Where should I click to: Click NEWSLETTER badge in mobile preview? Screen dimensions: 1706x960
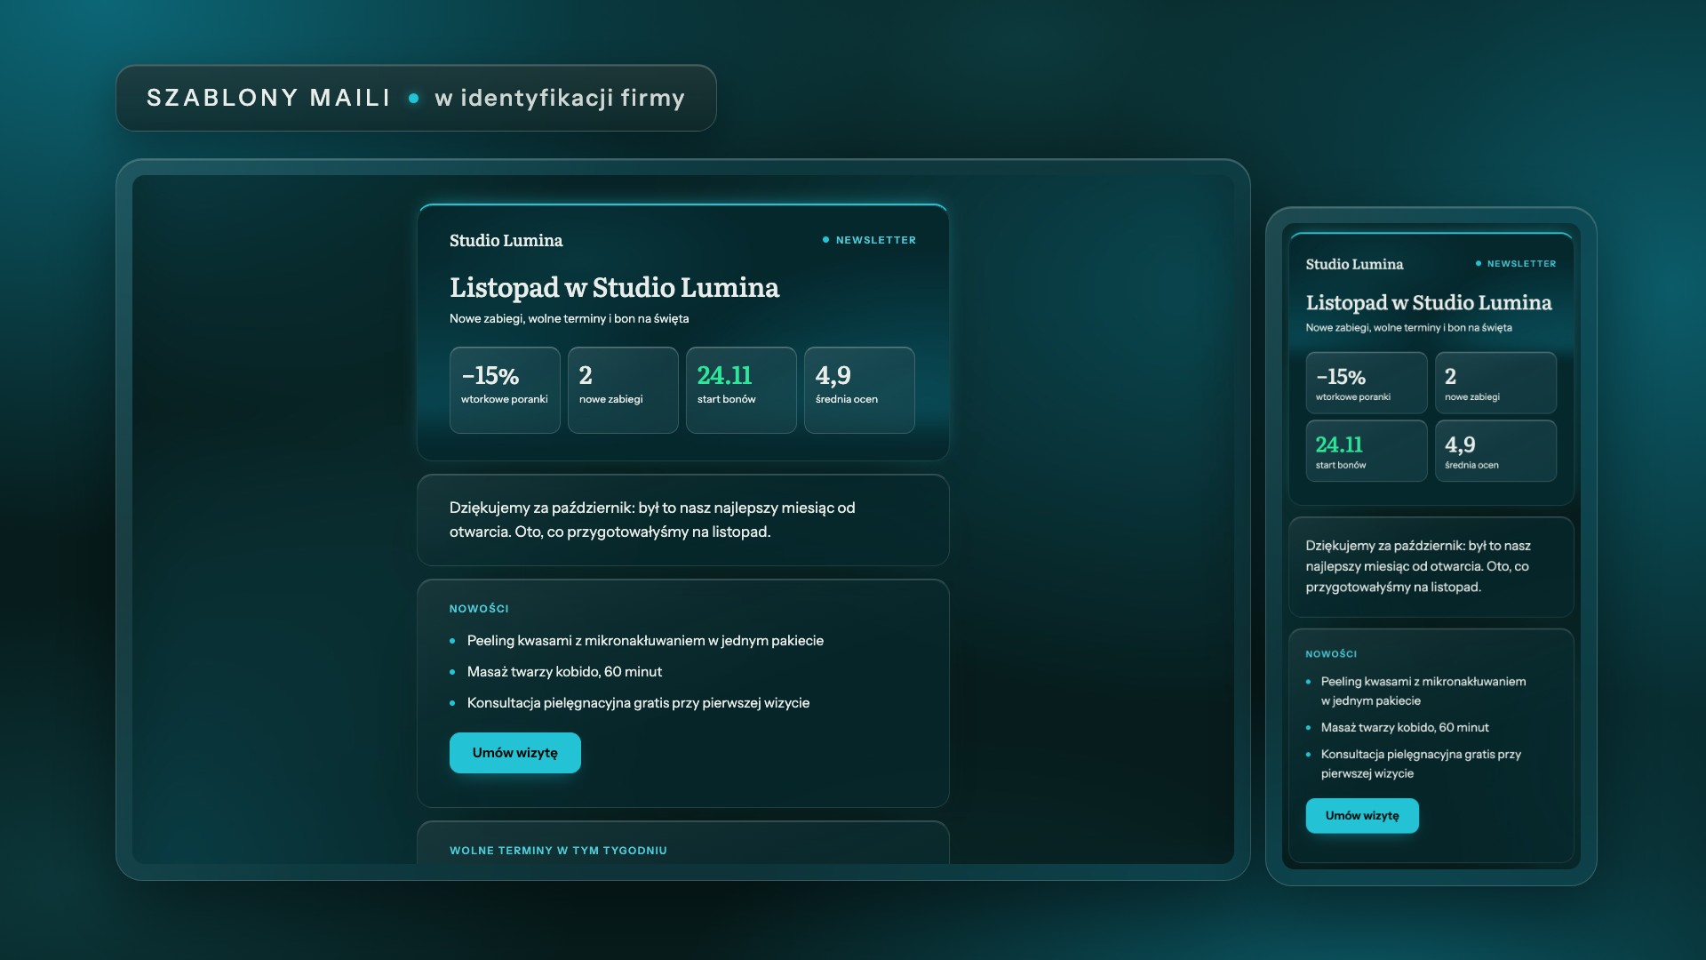point(1516,264)
